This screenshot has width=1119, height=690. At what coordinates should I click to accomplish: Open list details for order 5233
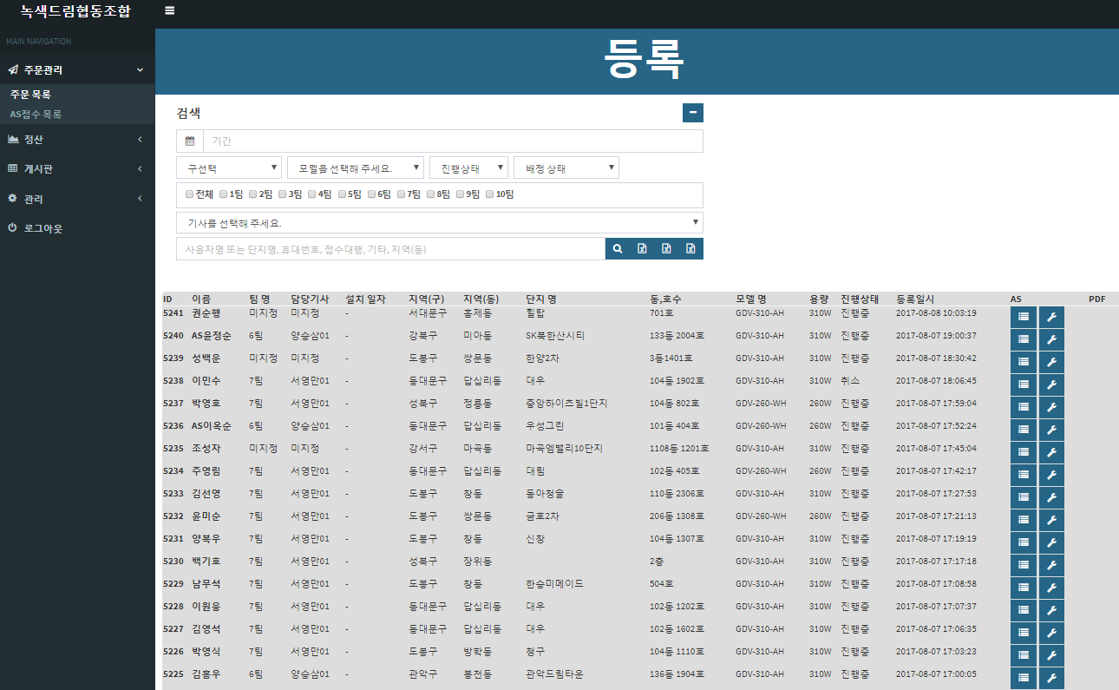coord(1024,497)
